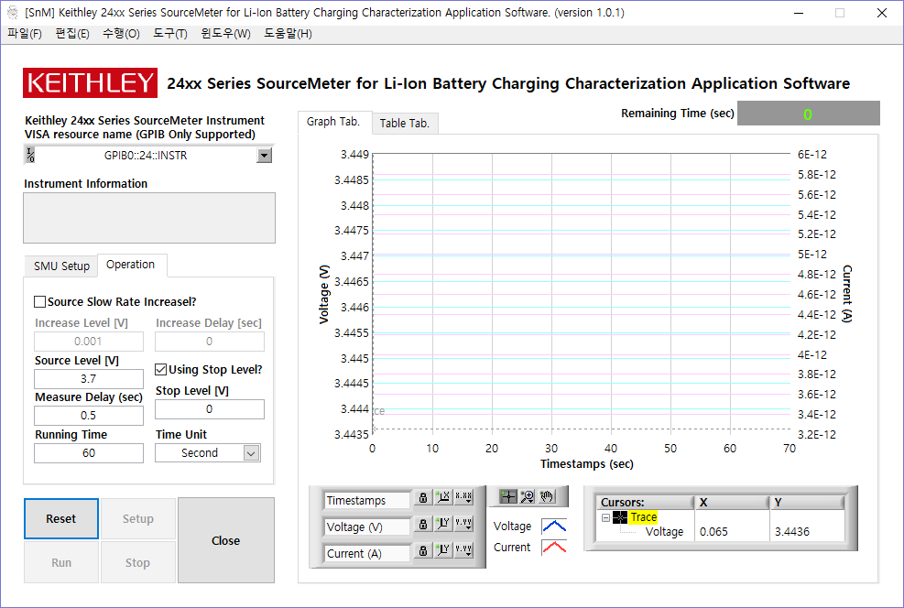904x608 pixels.
Task: Open the VISA resource name dropdown
Action: 264,155
